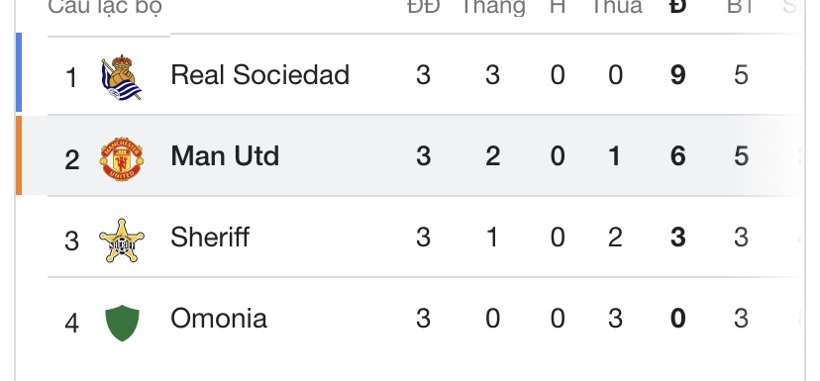Screen dimensions: 820x381
Task: Click the orange Man Utd position marker
Action: (x=19, y=155)
